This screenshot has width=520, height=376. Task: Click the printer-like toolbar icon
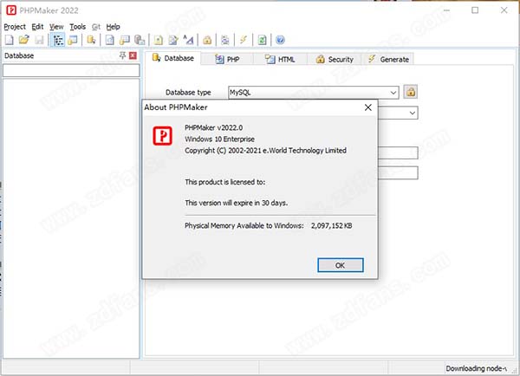225,40
